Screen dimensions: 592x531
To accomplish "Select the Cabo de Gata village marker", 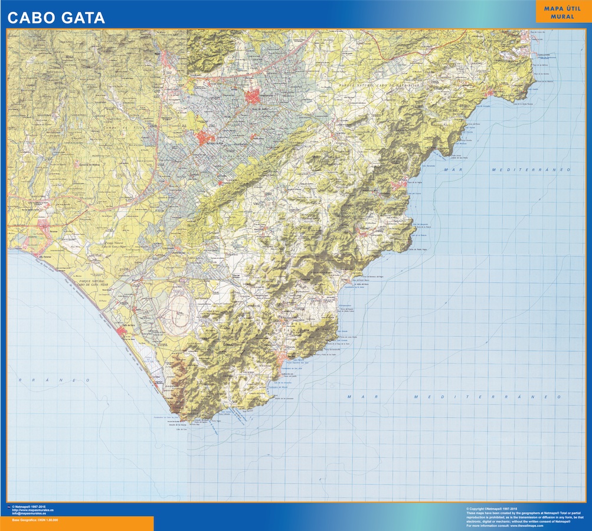I will pyautogui.click(x=122, y=332).
